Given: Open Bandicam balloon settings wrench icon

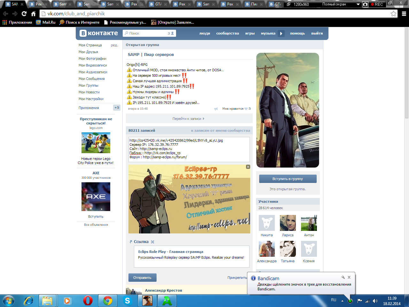Looking at the screenshot, I should click(x=343, y=277).
